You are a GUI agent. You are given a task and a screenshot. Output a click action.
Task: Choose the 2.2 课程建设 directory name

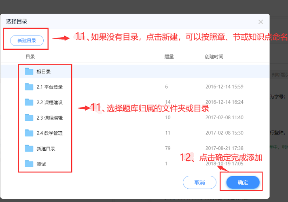50,102
